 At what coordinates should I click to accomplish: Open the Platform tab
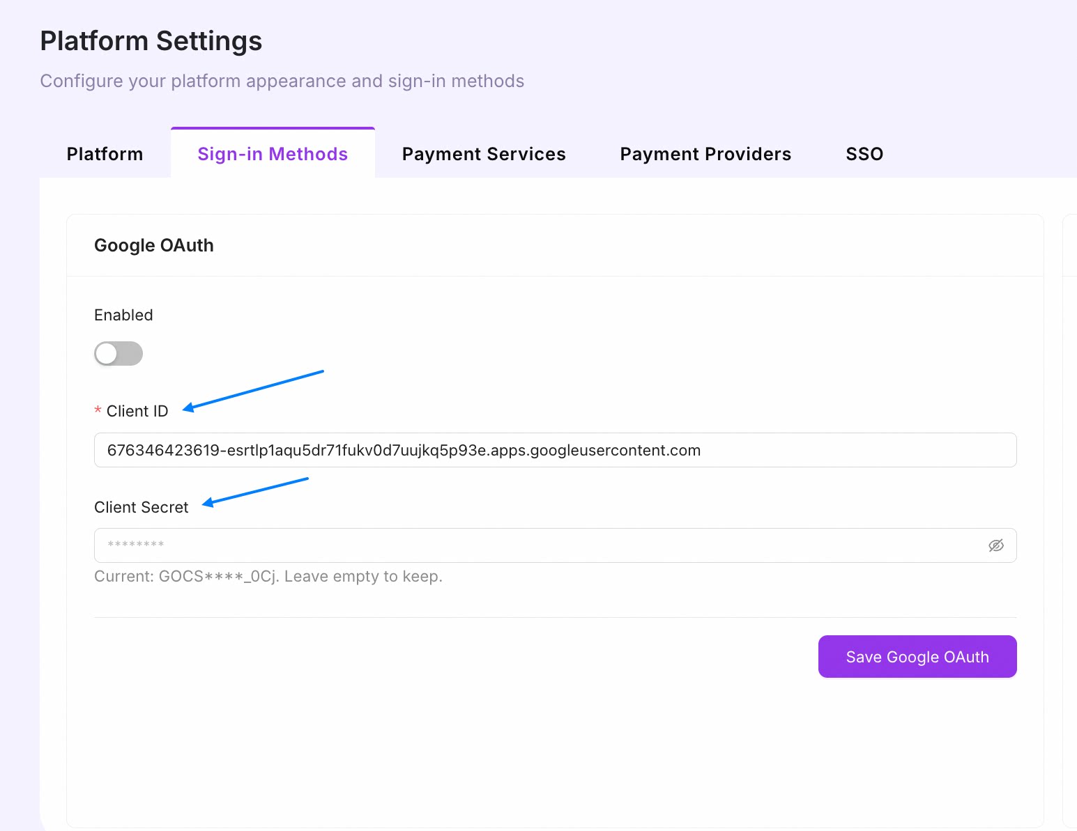click(x=105, y=154)
